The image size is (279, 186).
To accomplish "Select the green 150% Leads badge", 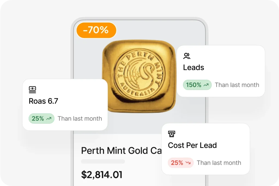I will tap(197, 85).
